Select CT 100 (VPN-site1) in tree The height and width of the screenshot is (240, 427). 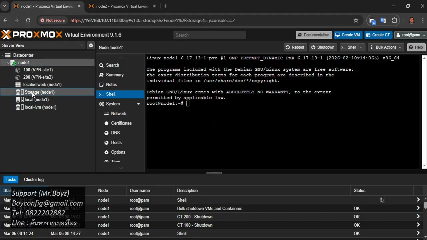[38, 70]
